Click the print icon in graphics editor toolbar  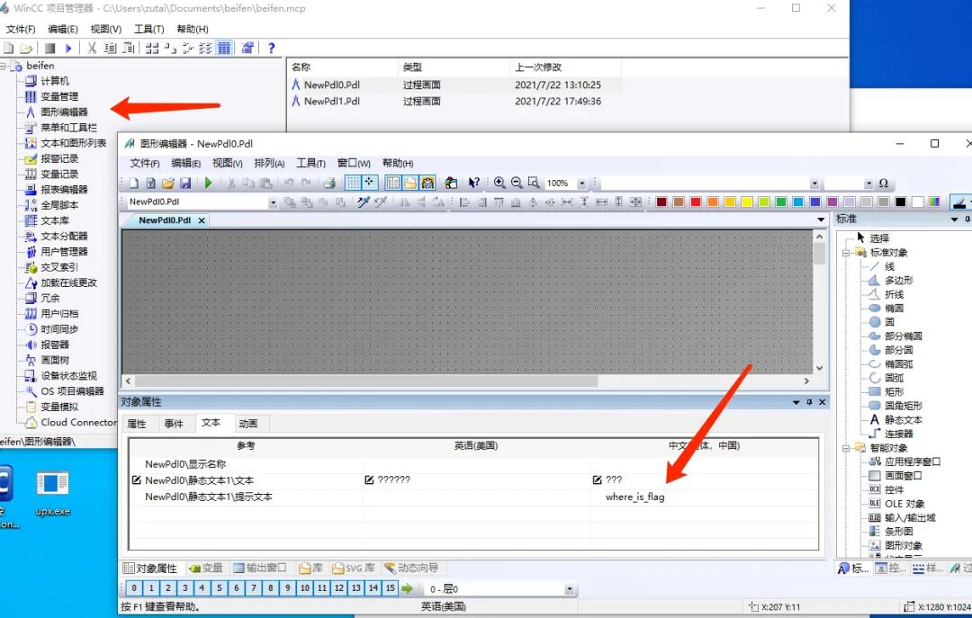click(329, 183)
